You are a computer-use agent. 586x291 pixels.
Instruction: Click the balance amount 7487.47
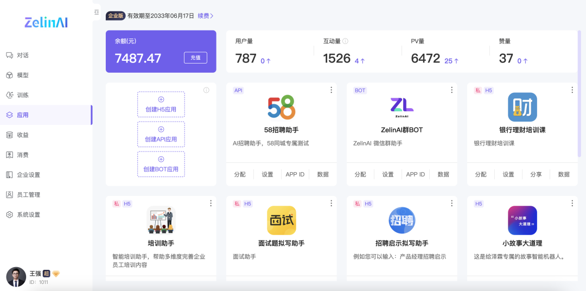(138, 58)
